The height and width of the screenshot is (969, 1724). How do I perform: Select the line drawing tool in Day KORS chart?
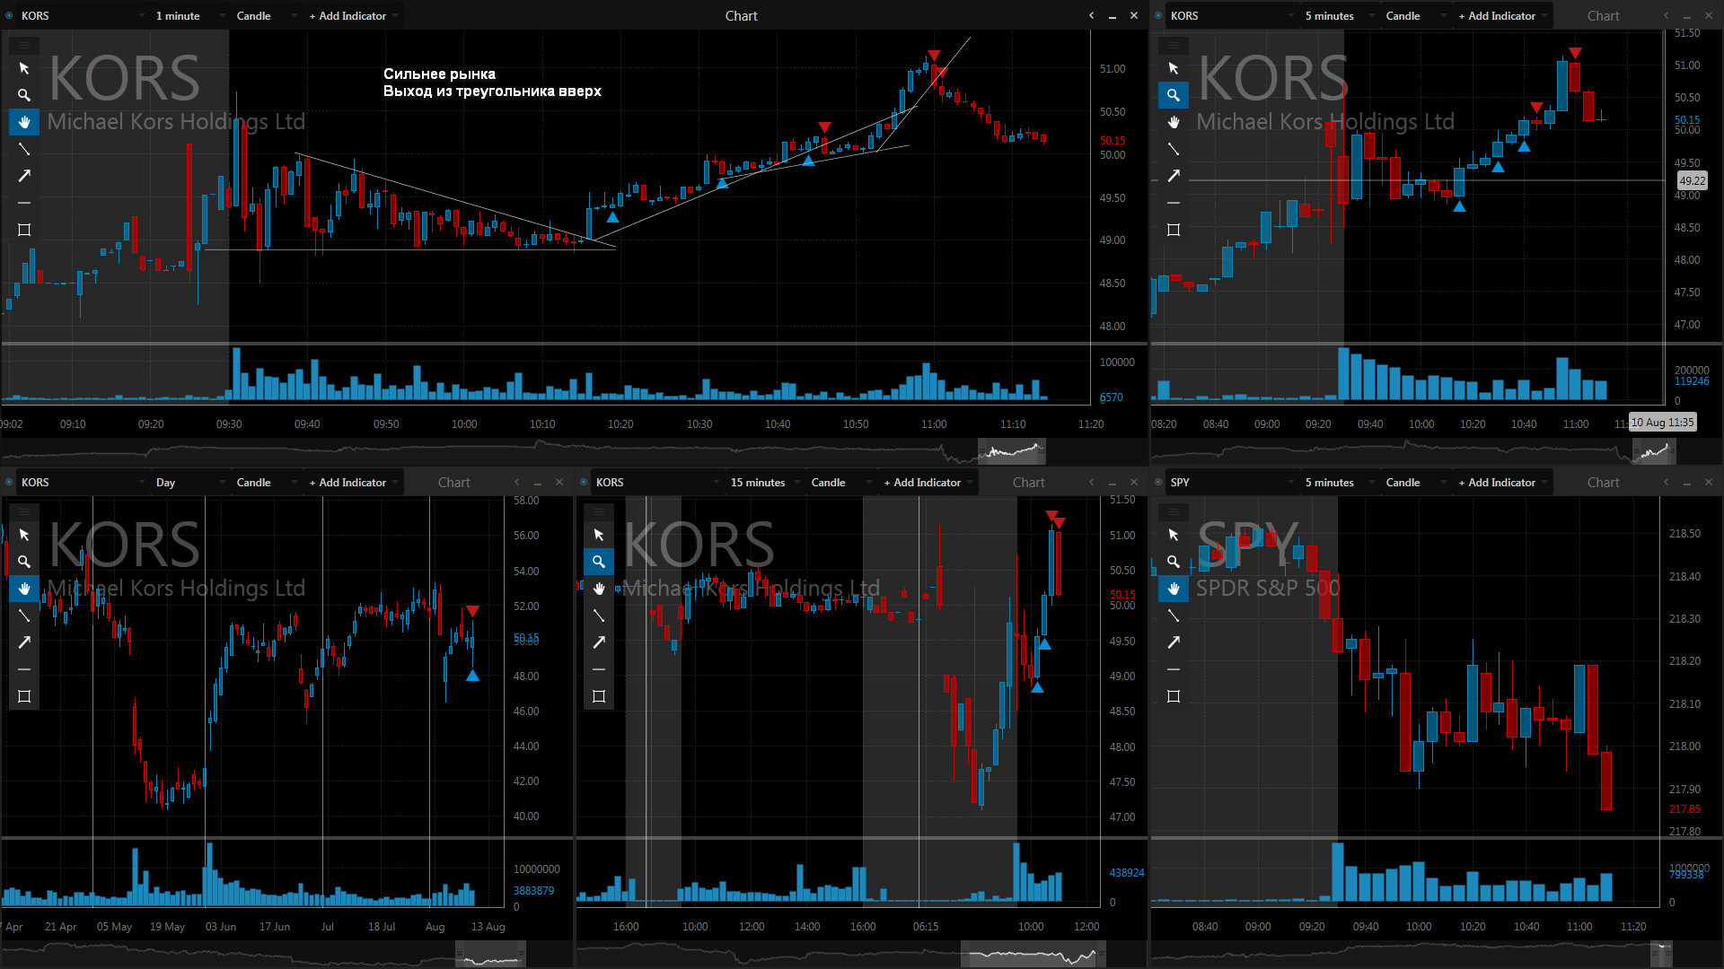tap(24, 615)
